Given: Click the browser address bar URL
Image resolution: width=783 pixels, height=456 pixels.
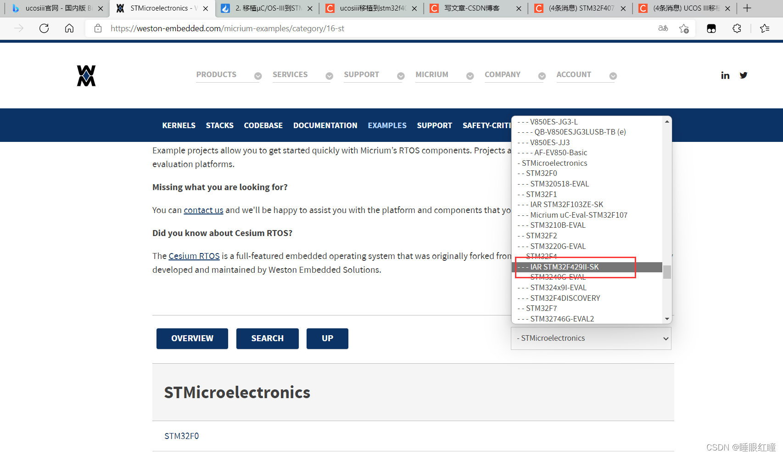Looking at the screenshot, I should pos(227,28).
